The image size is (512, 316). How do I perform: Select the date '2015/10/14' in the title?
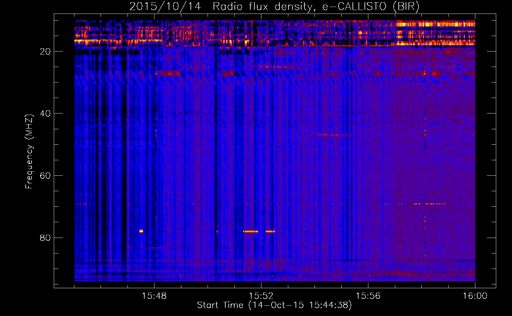[x=165, y=7]
